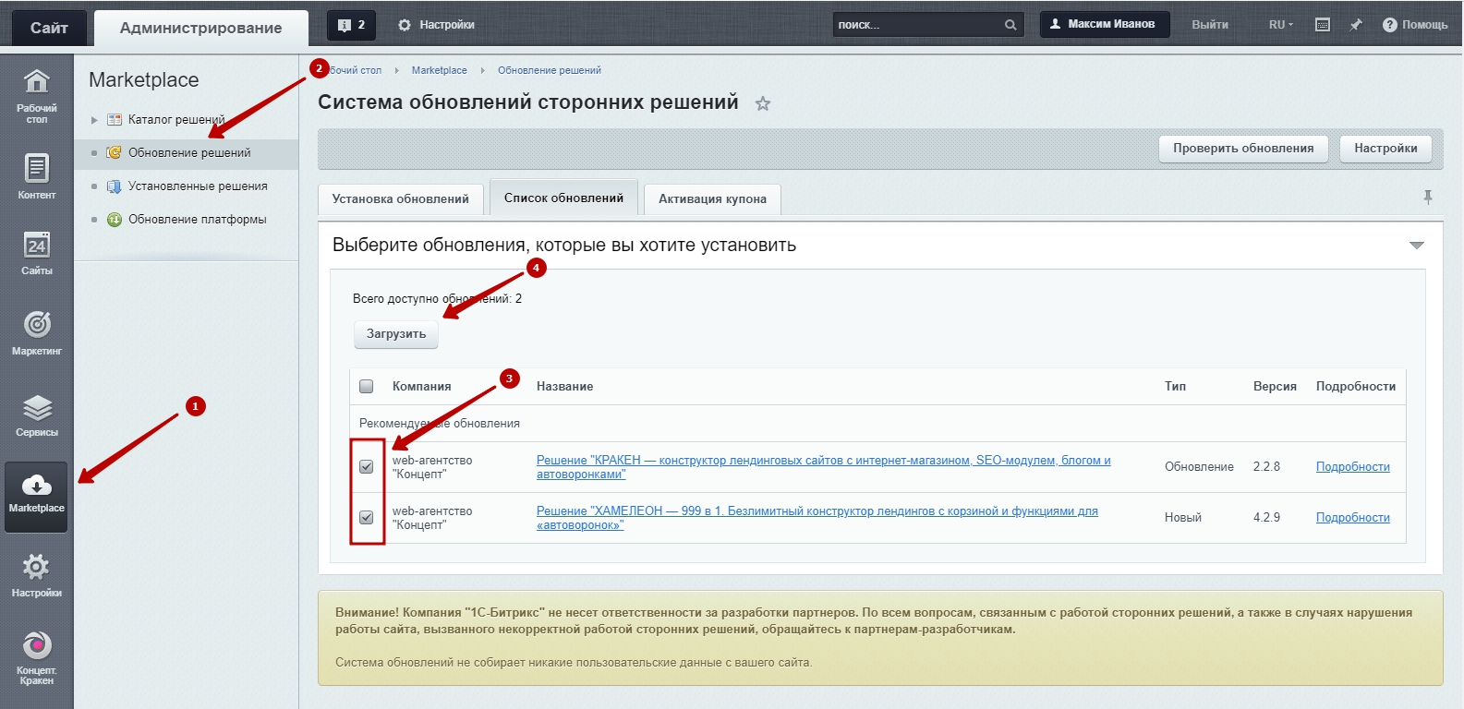
Task: Click the Загрузить button
Action: coord(396,334)
